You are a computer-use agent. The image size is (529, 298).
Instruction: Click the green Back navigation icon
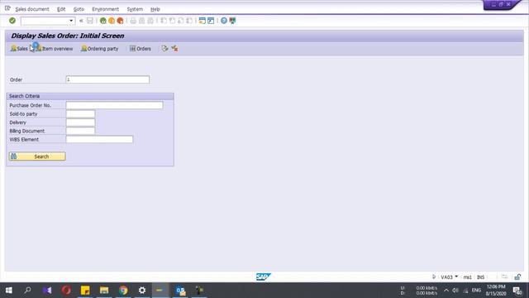103,21
